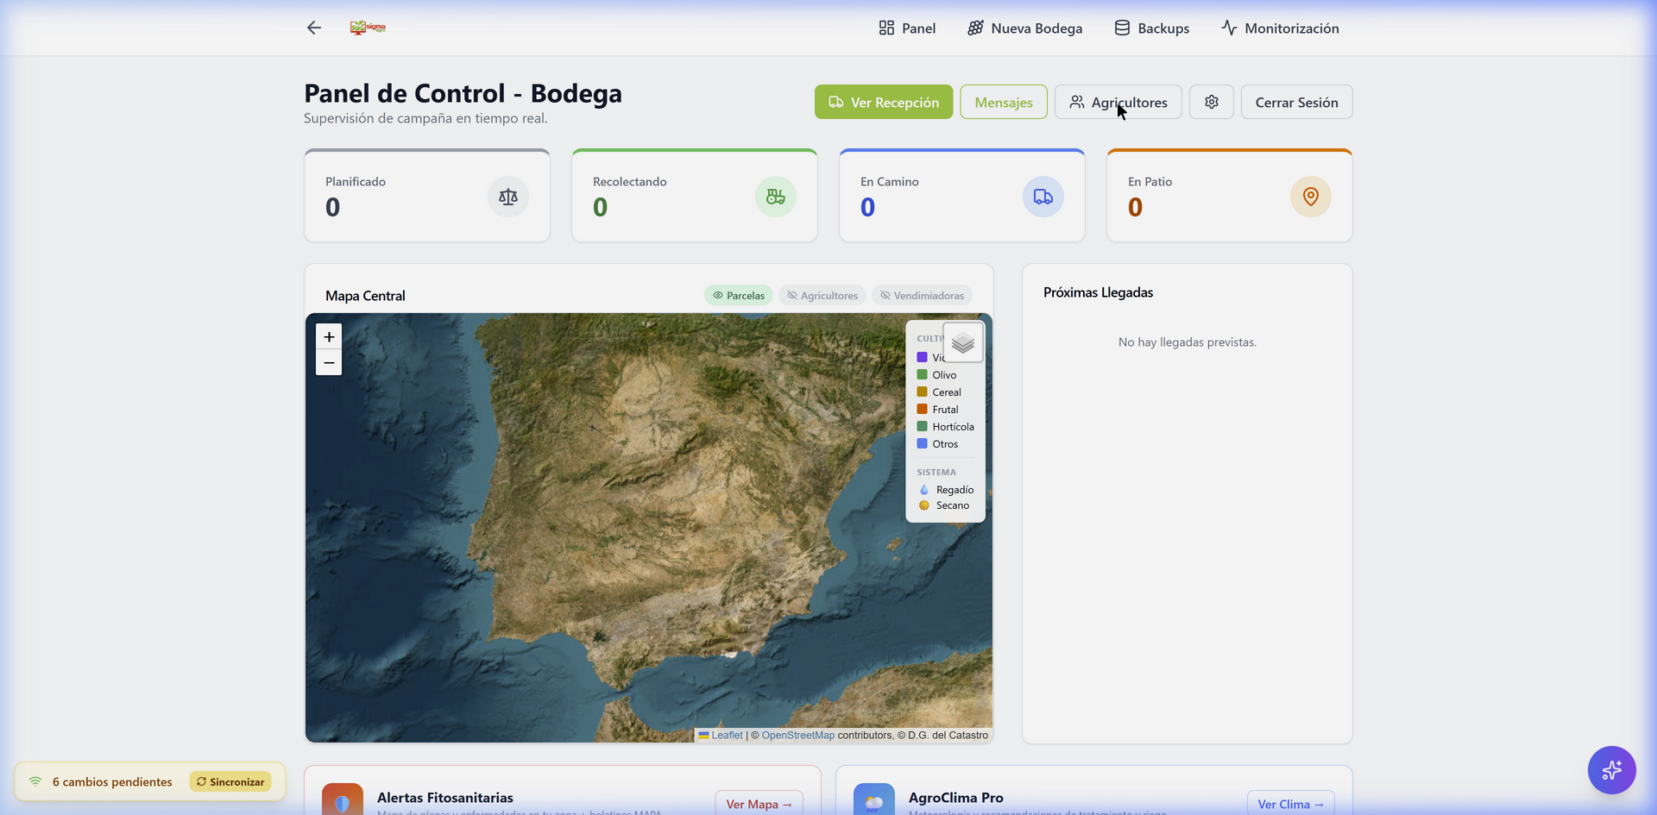Click Hortícola legend entry

point(945,426)
